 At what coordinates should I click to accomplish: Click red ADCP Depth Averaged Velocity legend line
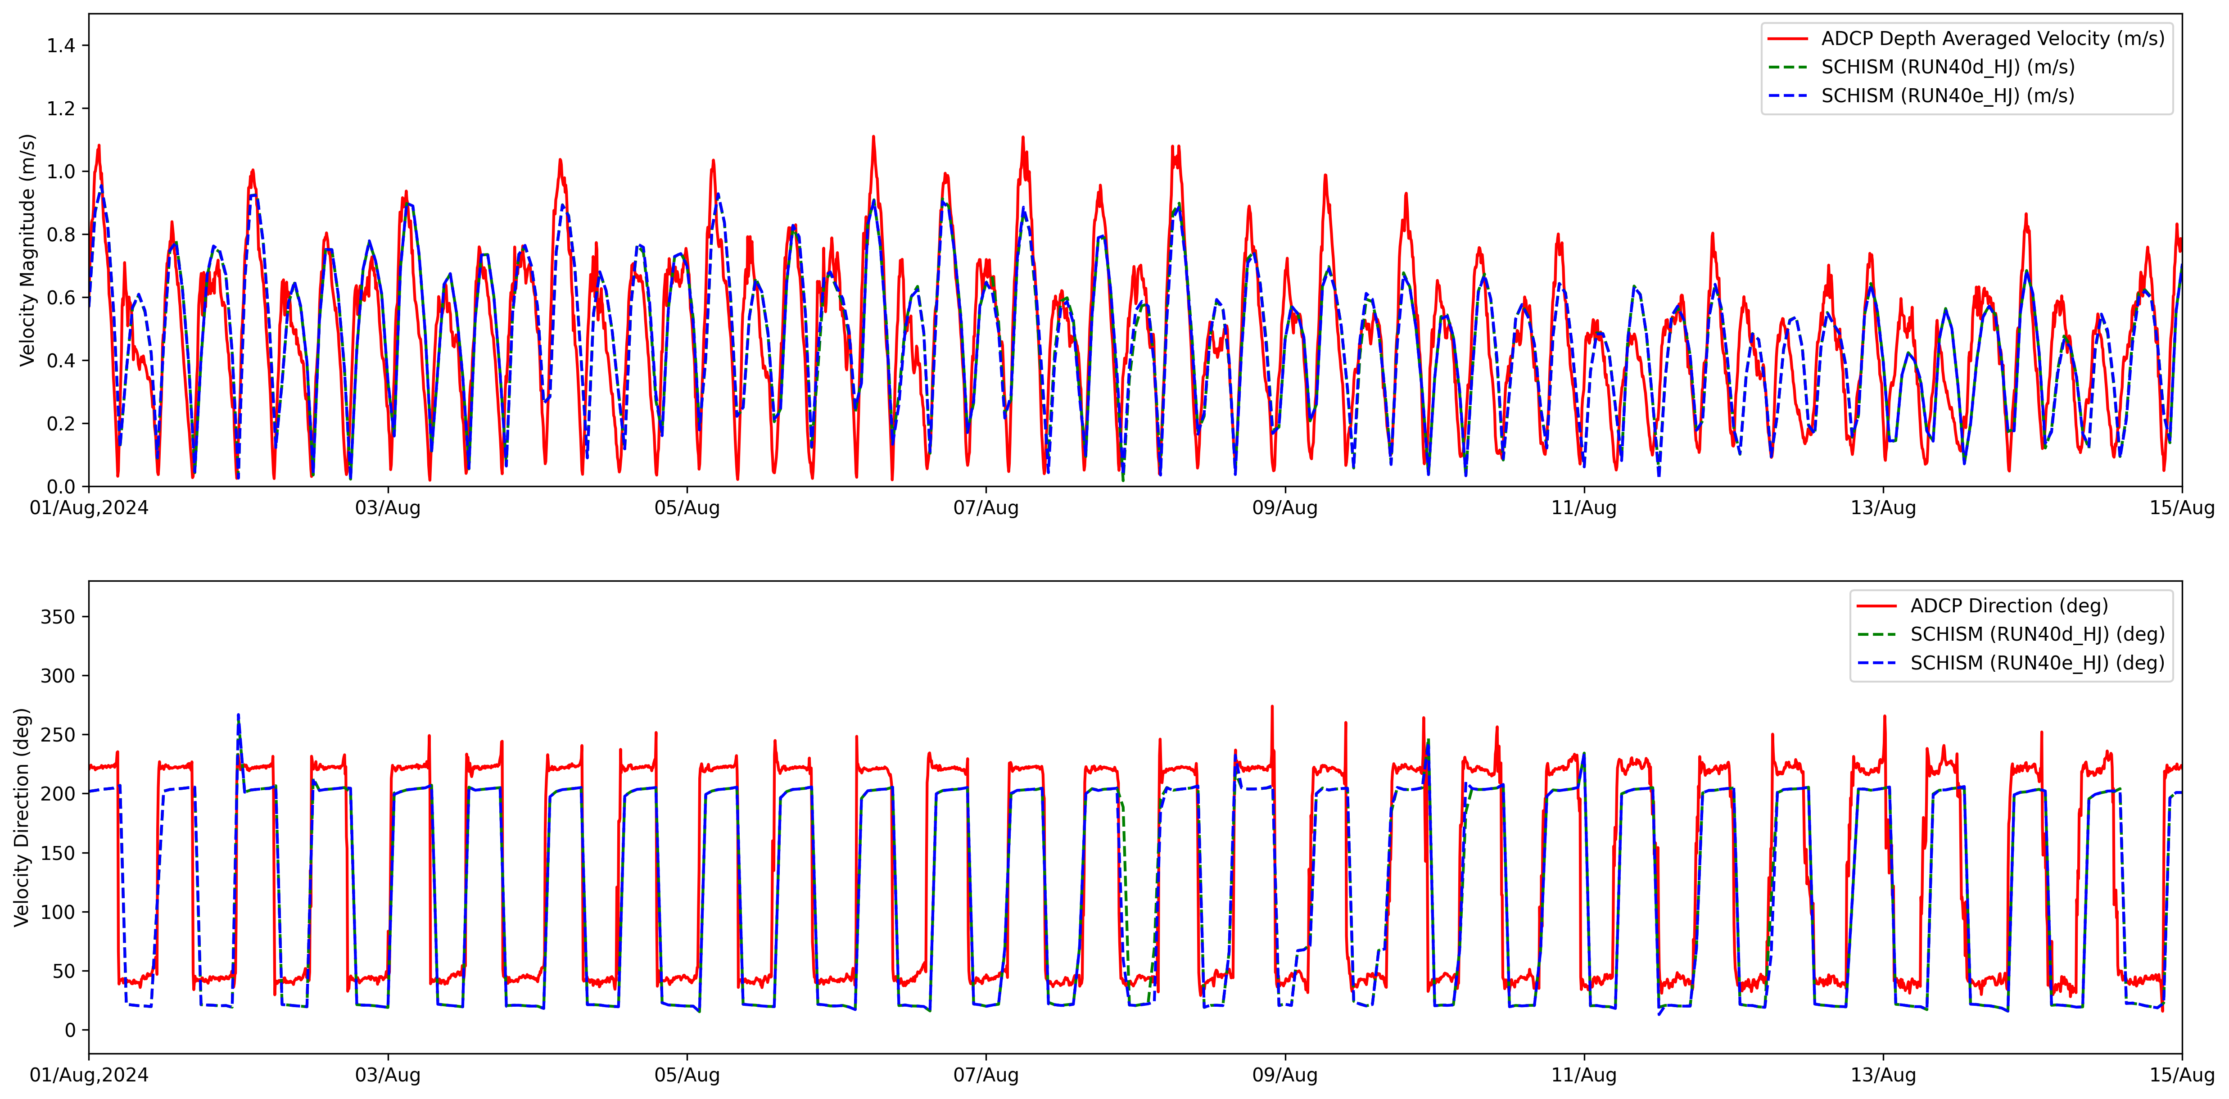(x=1788, y=39)
